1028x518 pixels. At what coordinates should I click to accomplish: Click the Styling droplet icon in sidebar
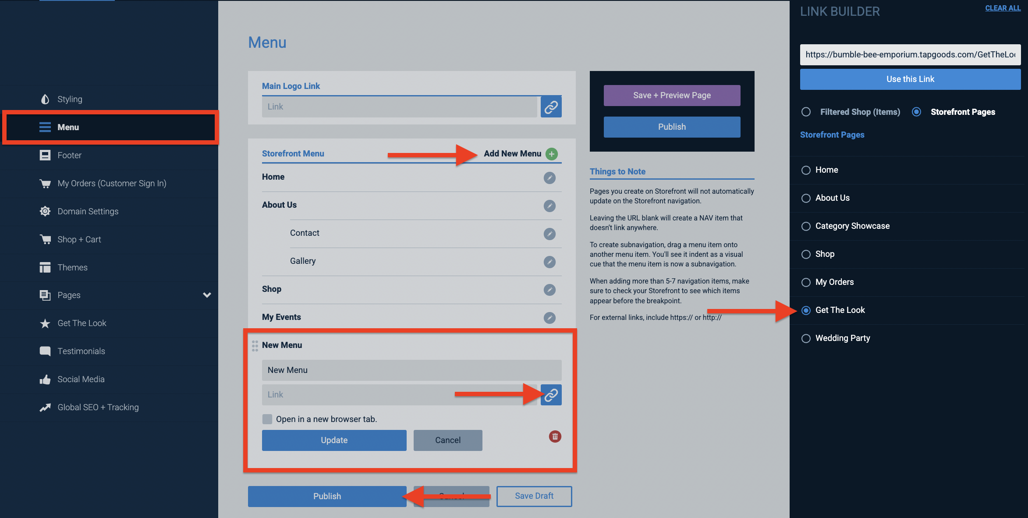(45, 99)
